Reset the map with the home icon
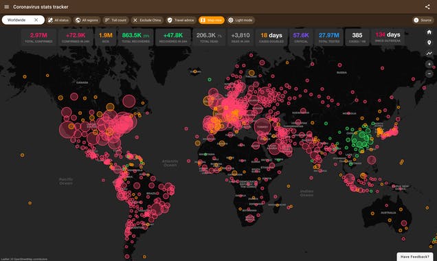 (429, 32)
